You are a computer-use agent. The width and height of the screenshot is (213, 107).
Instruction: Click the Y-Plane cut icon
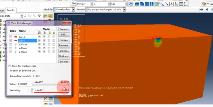[16, 48]
